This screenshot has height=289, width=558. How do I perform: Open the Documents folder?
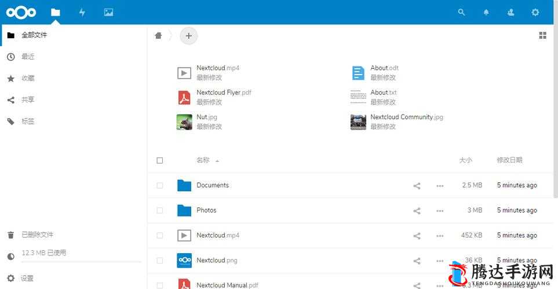pyautogui.click(x=184, y=186)
